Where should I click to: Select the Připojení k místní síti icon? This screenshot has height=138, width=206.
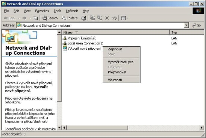(x=65, y=38)
